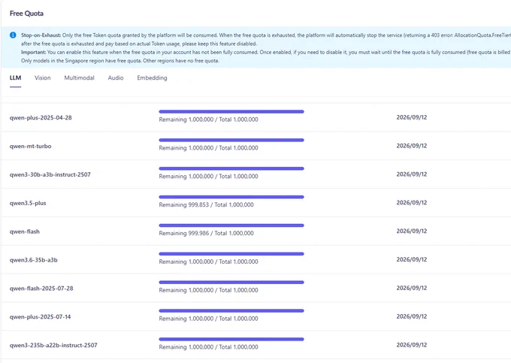Click the Free Quota heading
The width and height of the screenshot is (511, 363).
pyautogui.click(x=26, y=14)
